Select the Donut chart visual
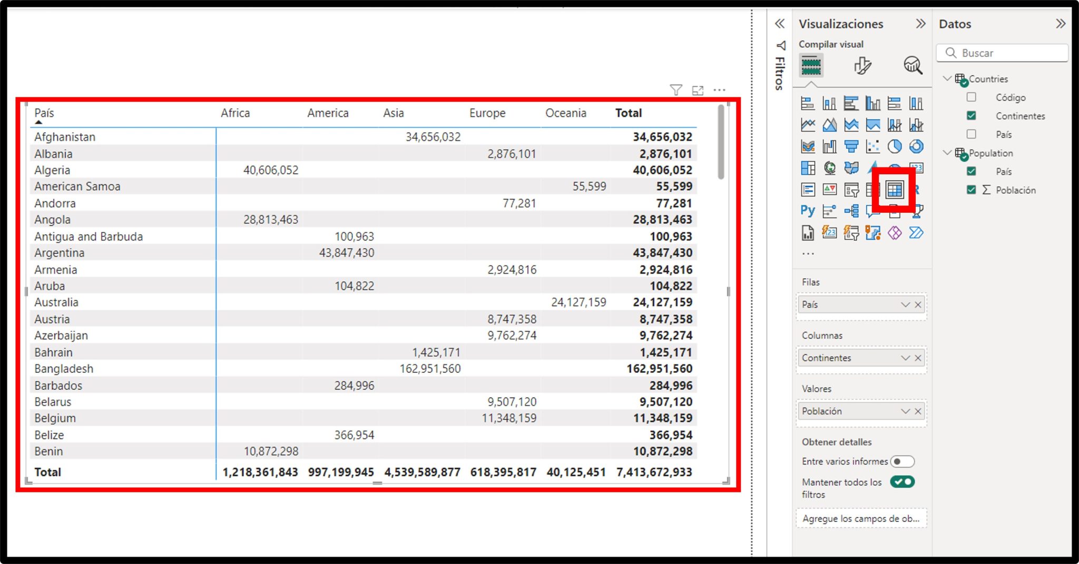The image size is (1079, 564). 916,146
